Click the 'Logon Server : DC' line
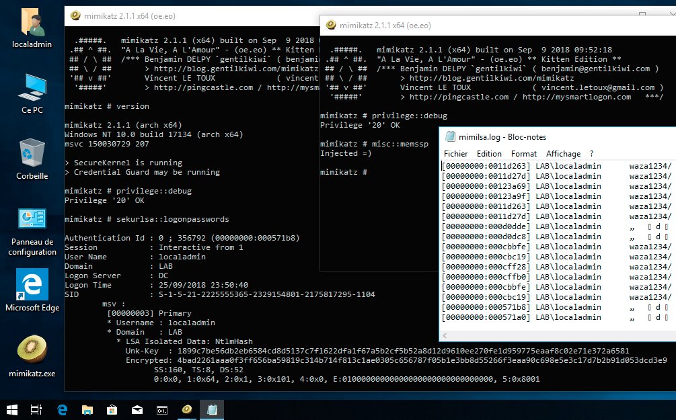 click(116, 276)
